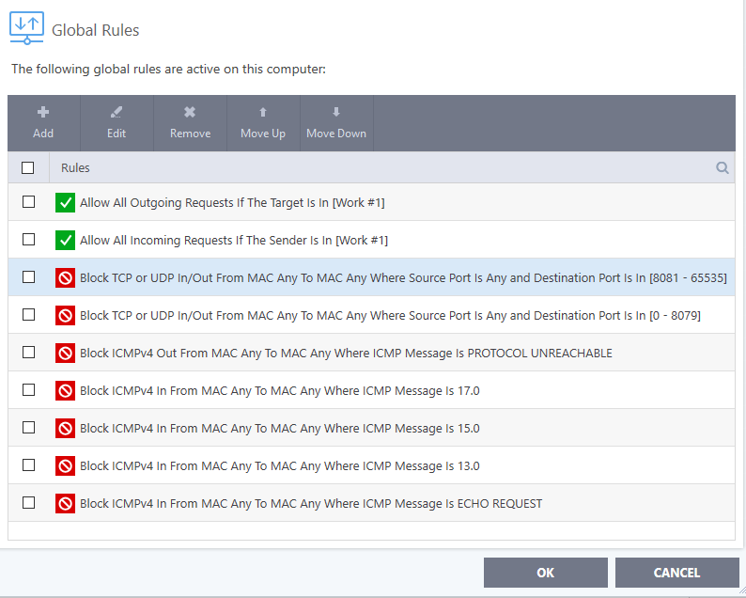This screenshot has width=746, height=598.
Task: Toggle the select-all checkbox in Rules header
Action: (28, 167)
